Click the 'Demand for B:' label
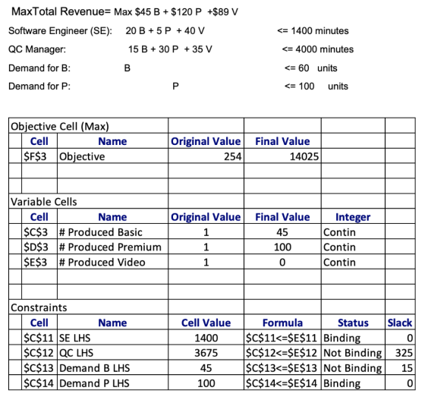The width and height of the screenshot is (425, 400). click(x=39, y=68)
